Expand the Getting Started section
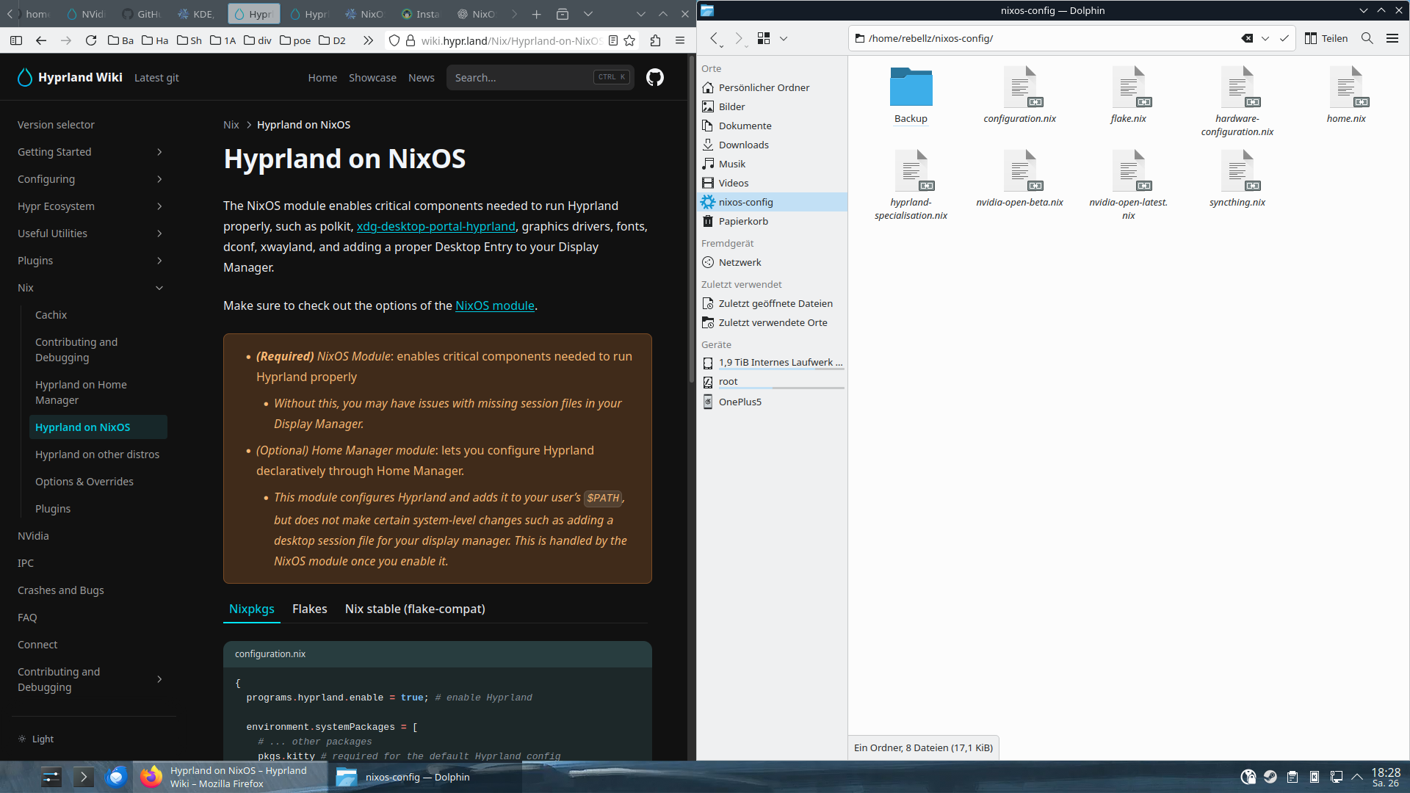Screen dimensions: 1410x793 click(x=159, y=152)
